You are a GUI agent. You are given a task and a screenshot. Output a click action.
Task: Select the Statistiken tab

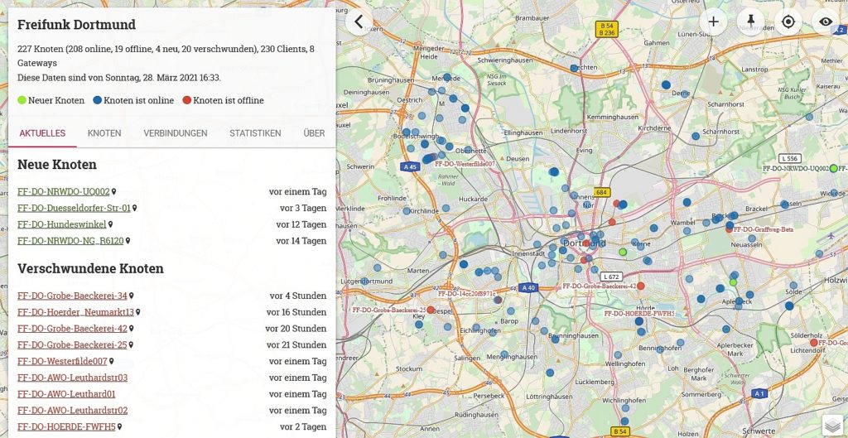255,133
